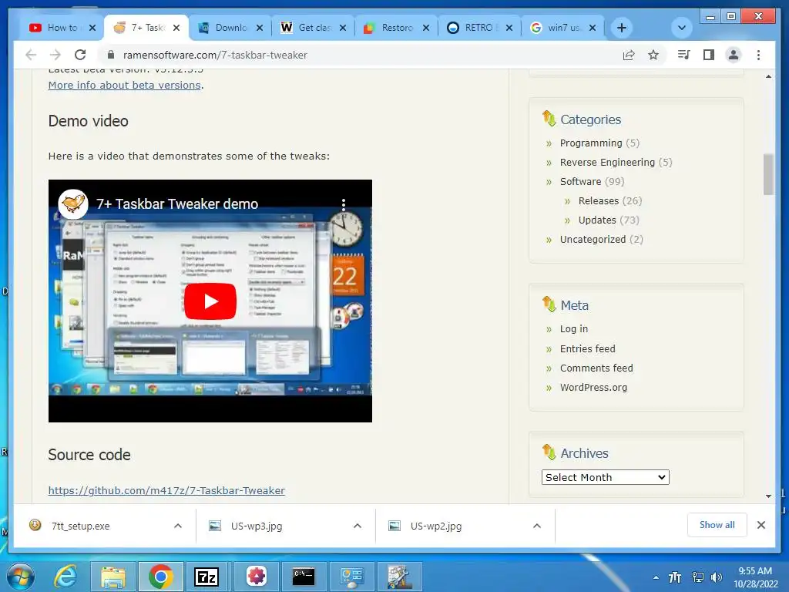Open the Chrome profile avatar
The image size is (789, 592).
point(734,55)
